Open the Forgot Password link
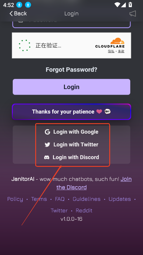The image size is (143, 255). (72, 70)
